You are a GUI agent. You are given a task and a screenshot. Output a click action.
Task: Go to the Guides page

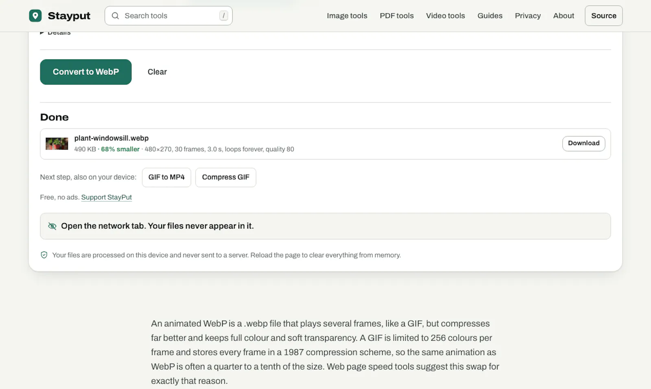[x=490, y=16]
